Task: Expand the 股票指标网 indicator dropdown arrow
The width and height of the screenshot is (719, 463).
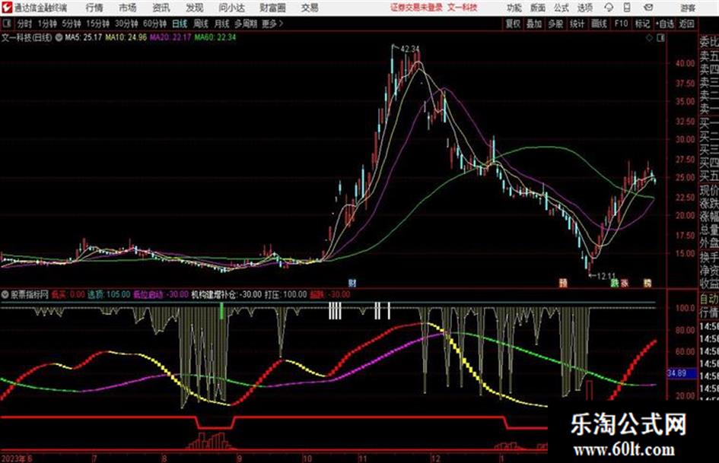Action: coord(5,295)
